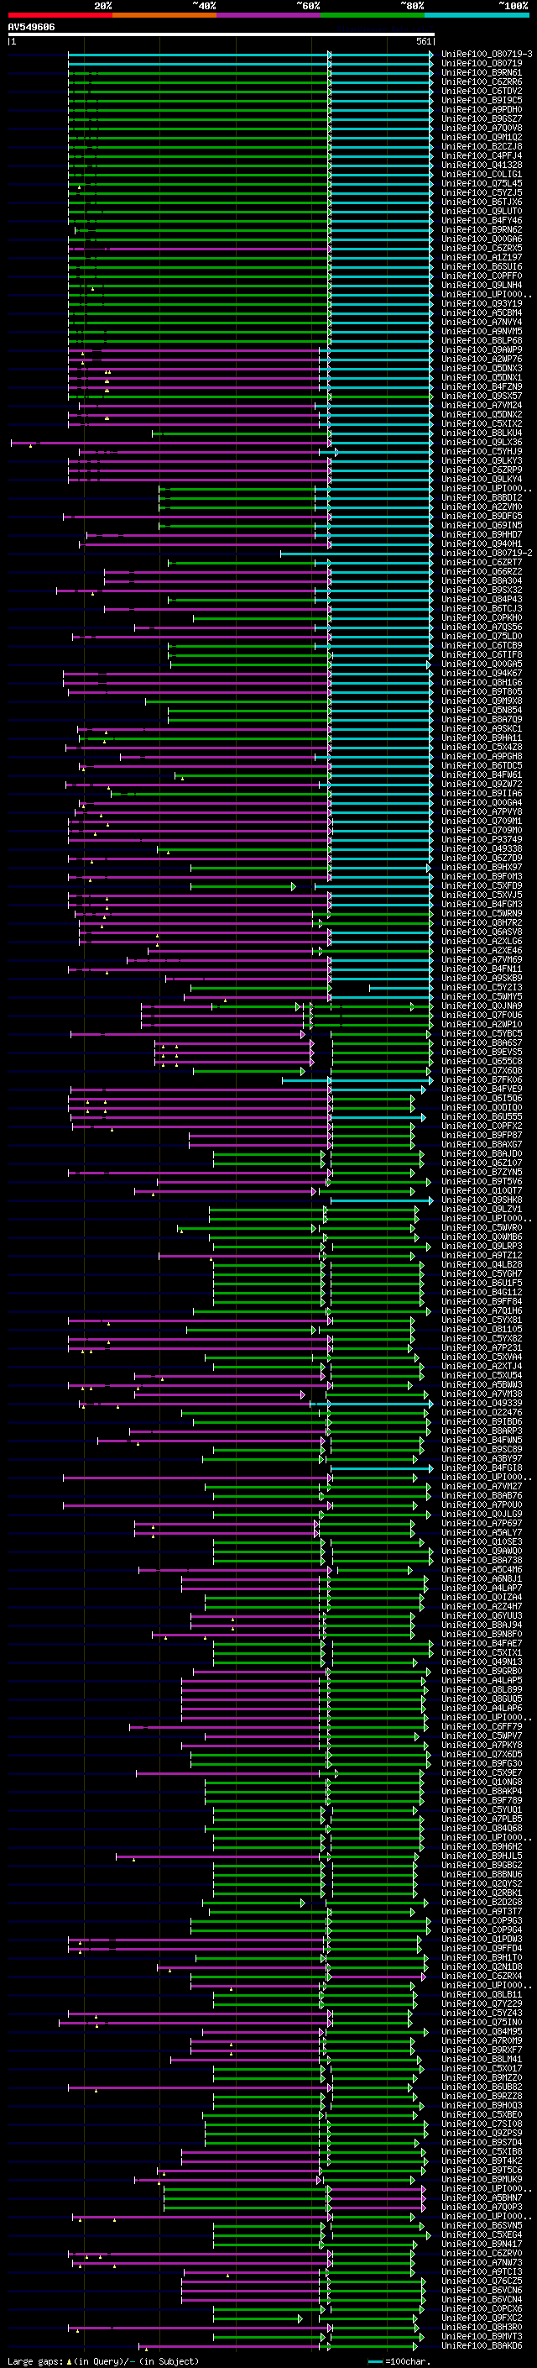The width and height of the screenshot is (537, 2368).
Task: Select the UniRef100_Q75L45 label
Action: [482, 184]
